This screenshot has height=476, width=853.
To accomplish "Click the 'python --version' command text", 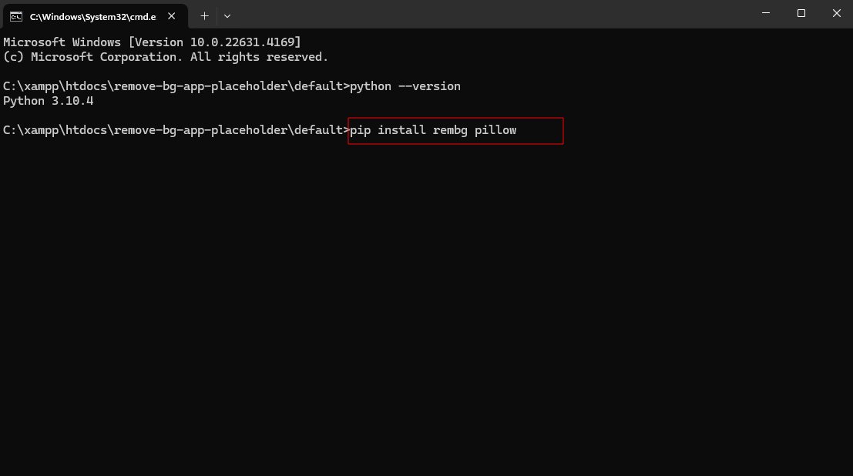I will [x=405, y=86].
